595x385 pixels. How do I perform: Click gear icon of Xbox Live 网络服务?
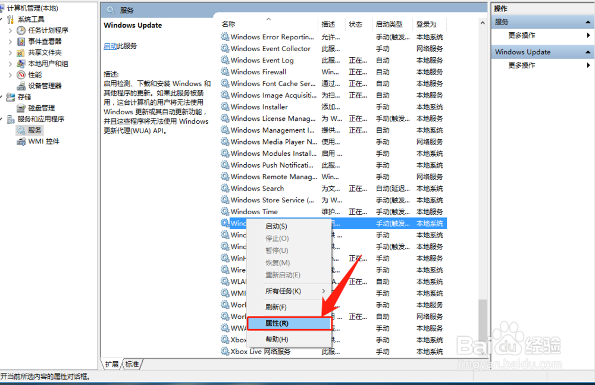[225, 351]
